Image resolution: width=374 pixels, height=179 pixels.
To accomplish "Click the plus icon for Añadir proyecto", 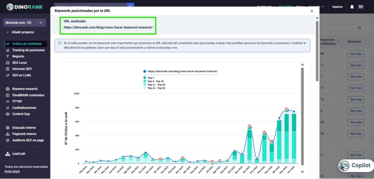I will tap(8, 32).
